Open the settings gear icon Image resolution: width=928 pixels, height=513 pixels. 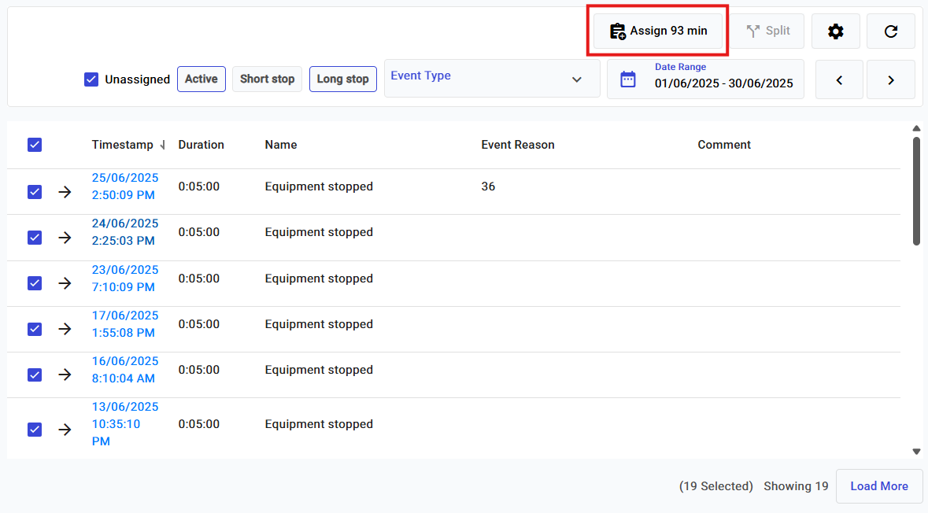(835, 31)
